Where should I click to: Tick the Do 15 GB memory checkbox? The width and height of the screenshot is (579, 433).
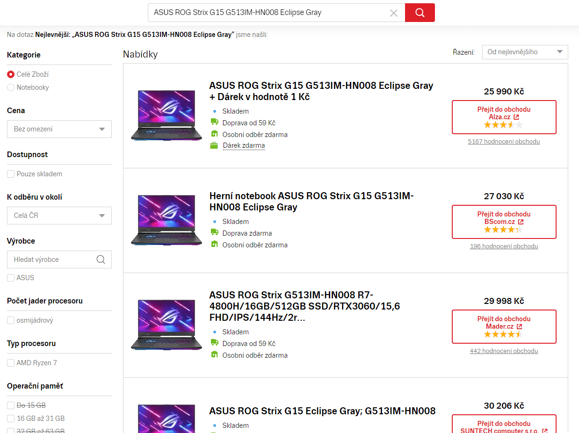11,405
